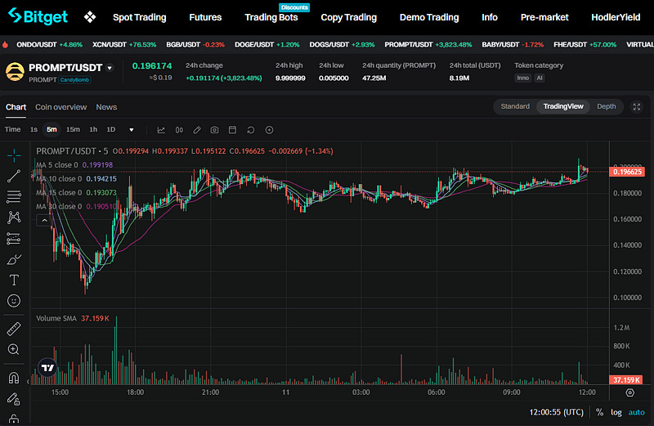Image resolution: width=654 pixels, height=426 pixels.
Task: Open the Chart tab
Action: coord(16,107)
